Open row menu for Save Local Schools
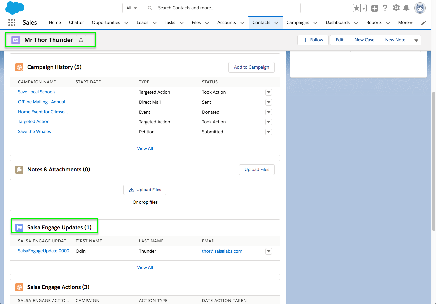 pos(269,92)
